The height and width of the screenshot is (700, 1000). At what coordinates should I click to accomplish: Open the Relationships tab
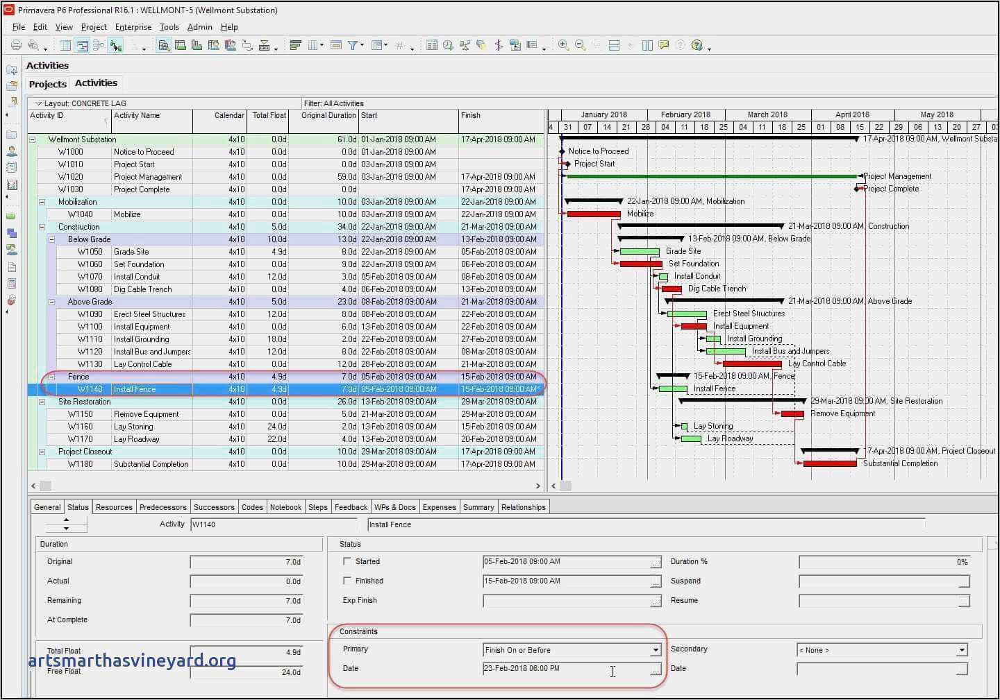coord(524,507)
